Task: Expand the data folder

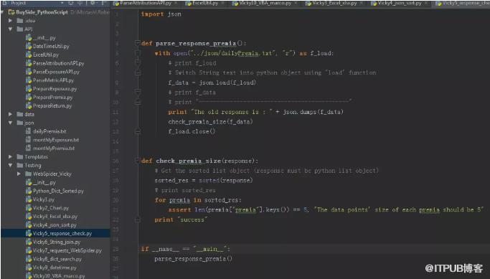Action: pos(11,114)
